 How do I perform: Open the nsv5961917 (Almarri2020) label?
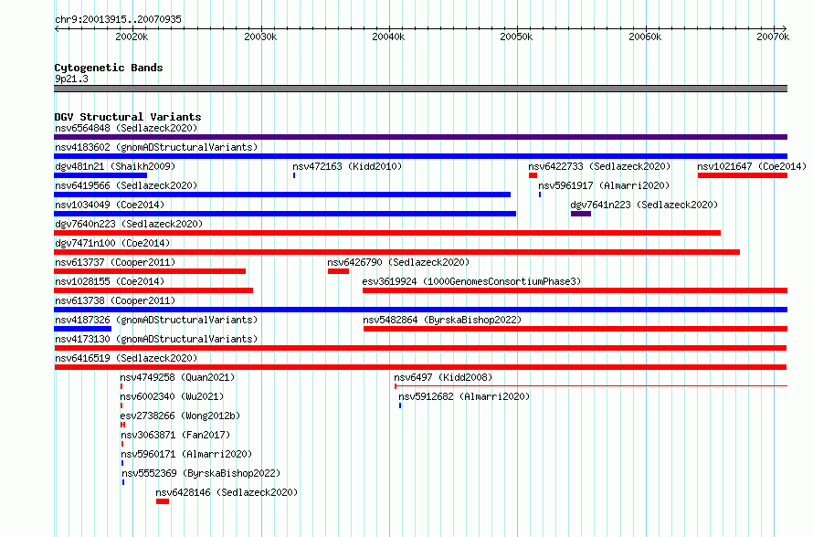604,185
